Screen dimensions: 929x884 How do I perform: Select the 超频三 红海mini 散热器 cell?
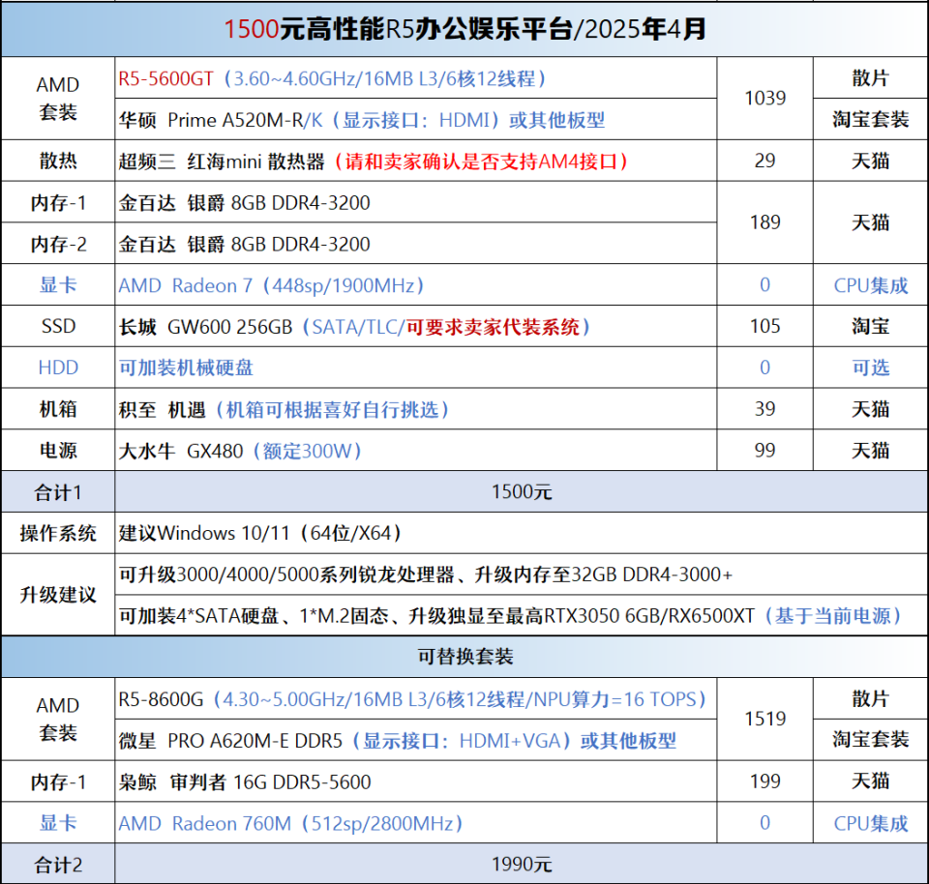(416, 162)
